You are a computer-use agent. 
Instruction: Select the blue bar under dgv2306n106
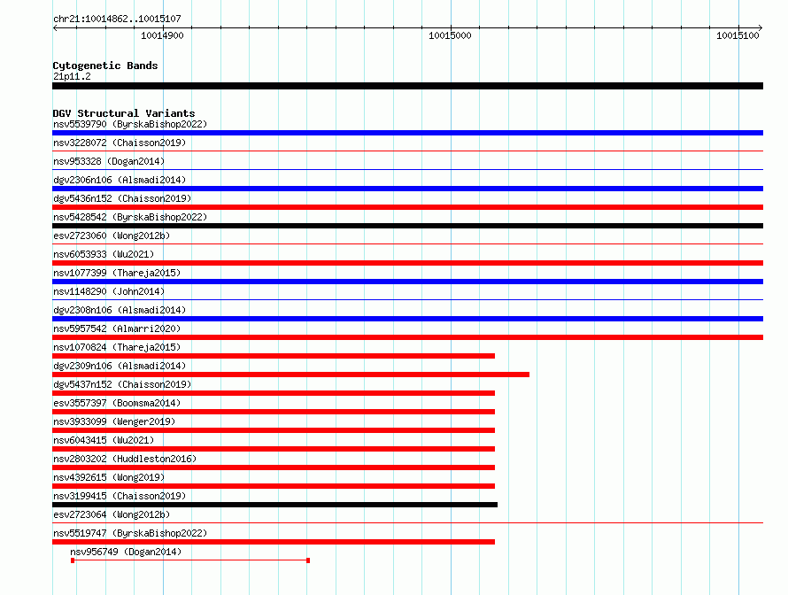coord(407,189)
